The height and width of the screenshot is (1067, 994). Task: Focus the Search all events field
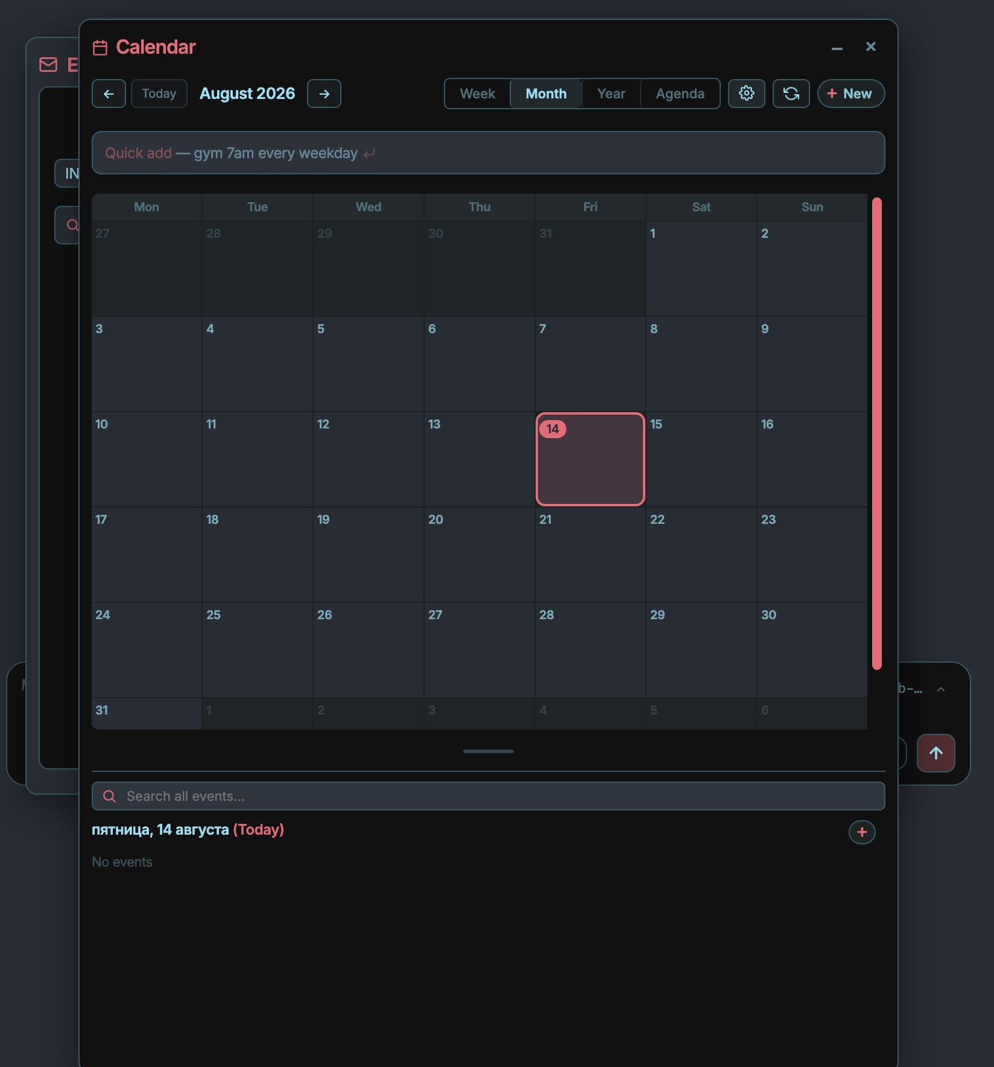[x=488, y=796]
